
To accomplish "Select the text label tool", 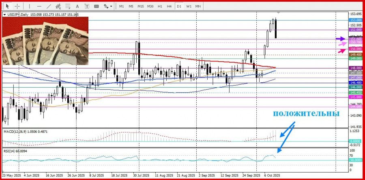I will click(x=87, y=6).
